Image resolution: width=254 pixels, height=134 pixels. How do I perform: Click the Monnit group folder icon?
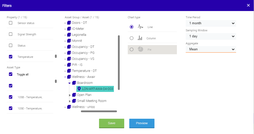pyautogui.click(x=69, y=41)
